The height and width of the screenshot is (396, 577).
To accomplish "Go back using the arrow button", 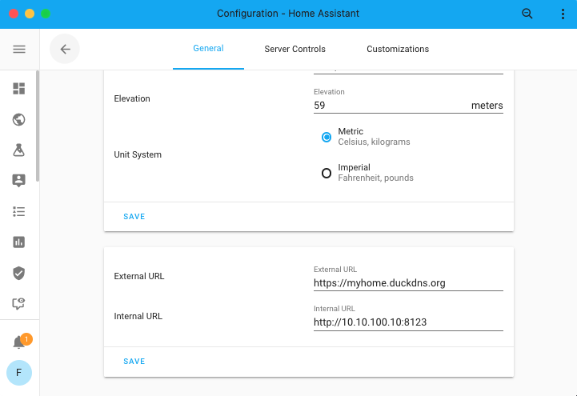I will click(65, 49).
